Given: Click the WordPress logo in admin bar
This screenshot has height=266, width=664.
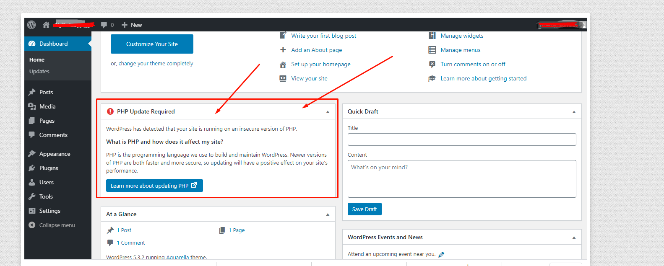Looking at the screenshot, I should [x=31, y=25].
